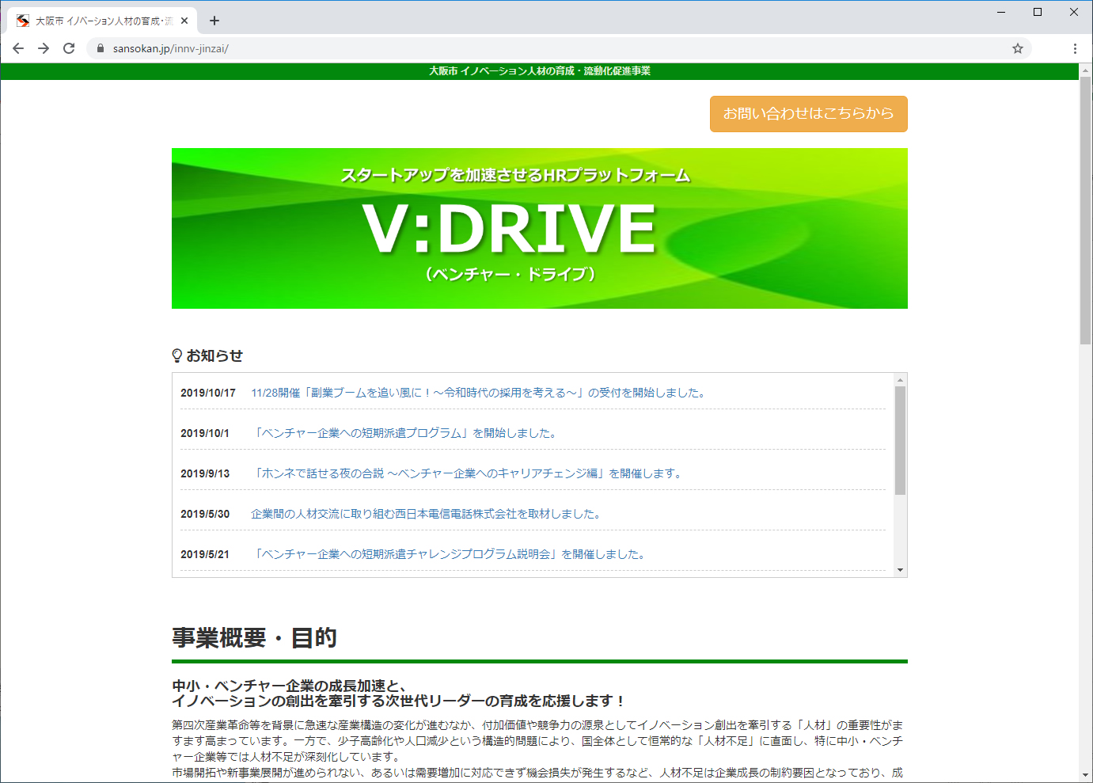Go forward with the browser forward arrow
Viewport: 1093px width, 783px height.
click(x=44, y=48)
